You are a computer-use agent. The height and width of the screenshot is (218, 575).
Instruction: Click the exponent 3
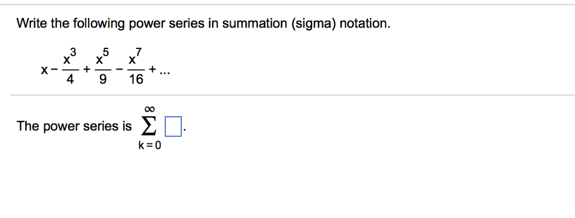[x=73, y=52]
